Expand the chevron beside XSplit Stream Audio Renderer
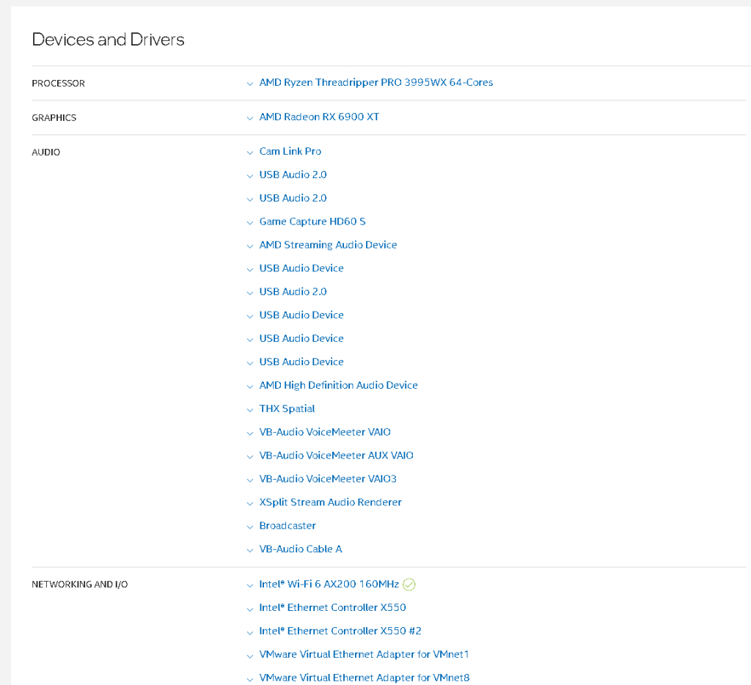This screenshot has width=751, height=685. (249, 503)
